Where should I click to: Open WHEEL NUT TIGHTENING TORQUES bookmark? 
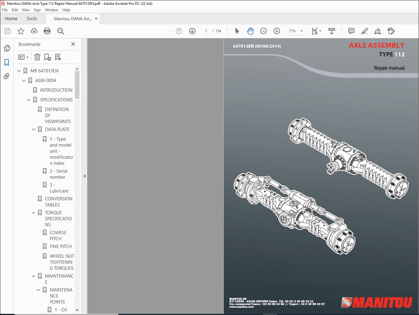coord(62,262)
